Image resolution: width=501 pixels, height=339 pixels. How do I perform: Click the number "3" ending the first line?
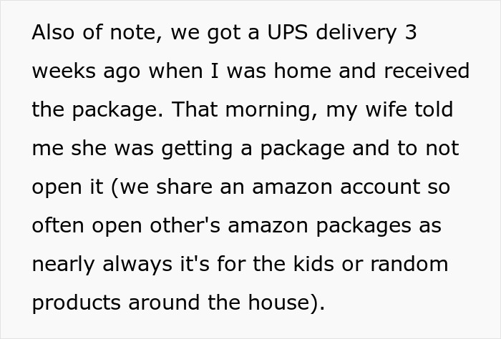pos(411,33)
